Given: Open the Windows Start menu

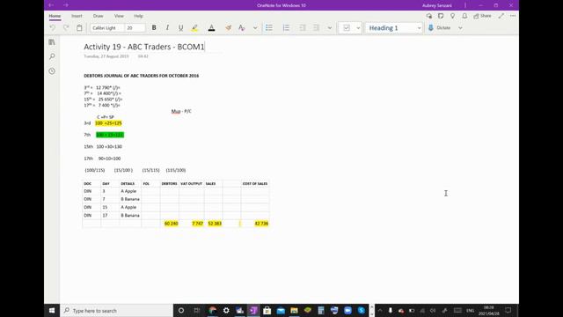Looking at the screenshot, I should coord(52,311).
